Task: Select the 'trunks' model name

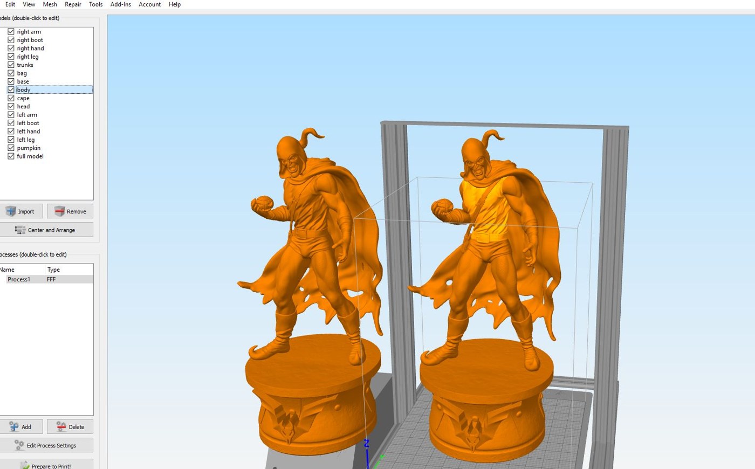Action: pyautogui.click(x=25, y=65)
